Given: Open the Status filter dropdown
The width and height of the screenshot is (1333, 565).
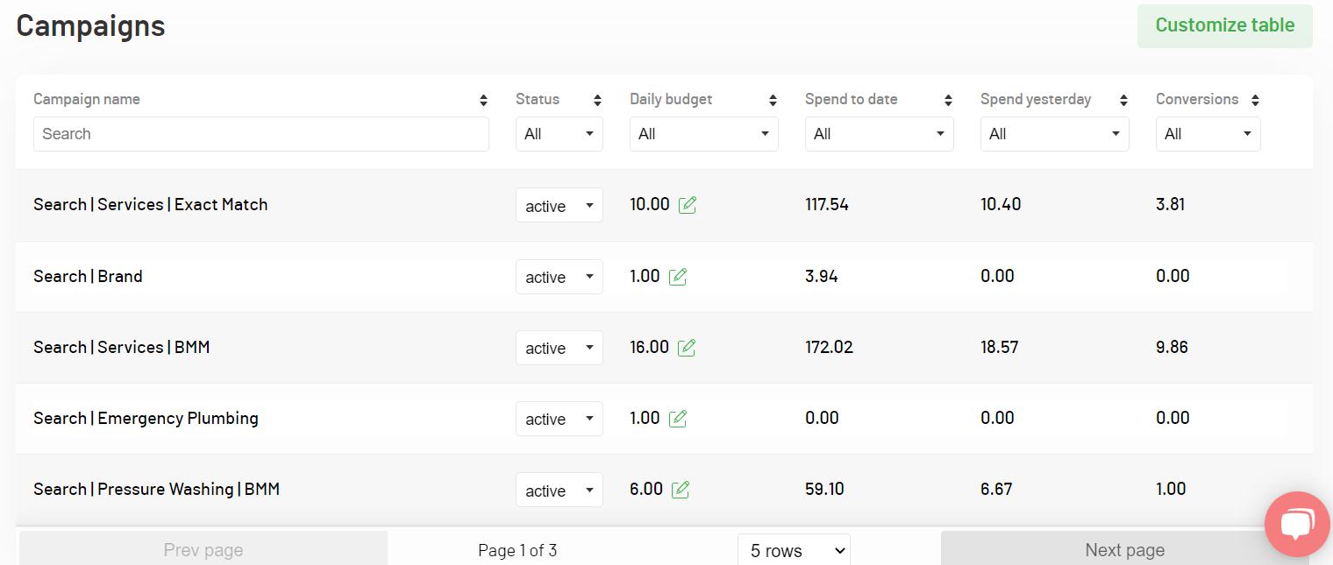Looking at the screenshot, I should pyautogui.click(x=559, y=133).
